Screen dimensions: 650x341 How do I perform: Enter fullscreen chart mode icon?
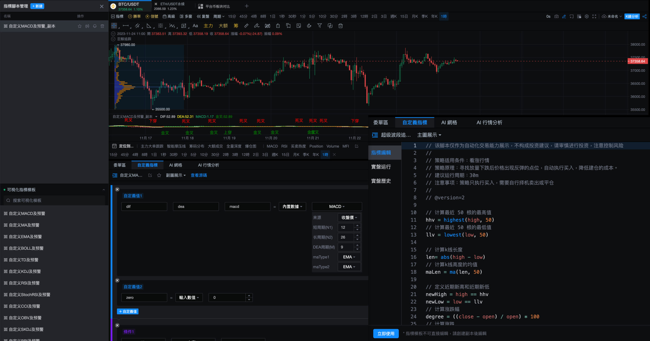point(594,17)
